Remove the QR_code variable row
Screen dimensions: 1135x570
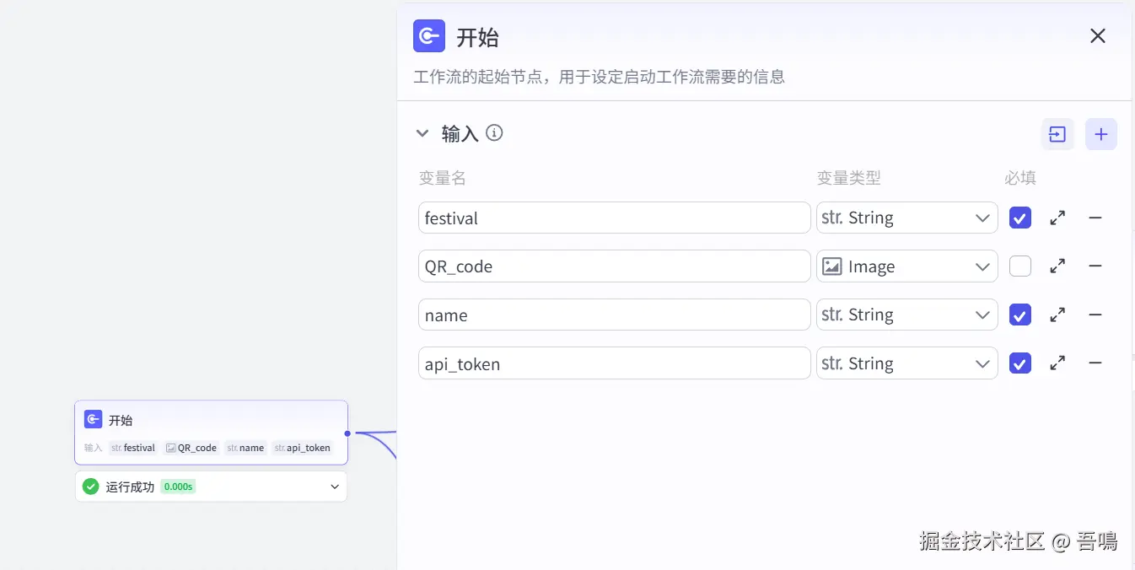pyautogui.click(x=1095, y=266)
